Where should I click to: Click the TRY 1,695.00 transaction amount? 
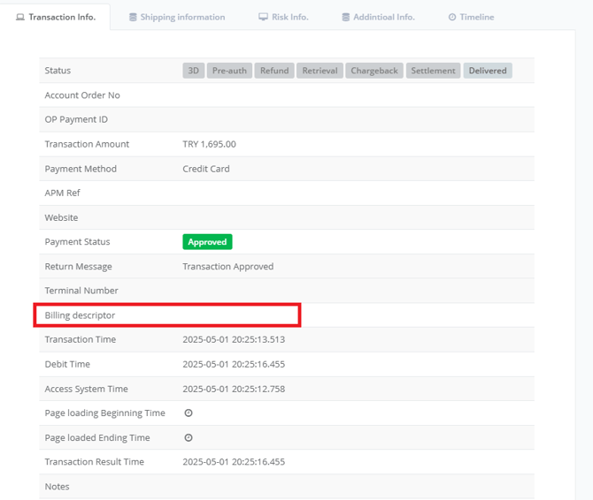tap(209, 144)
